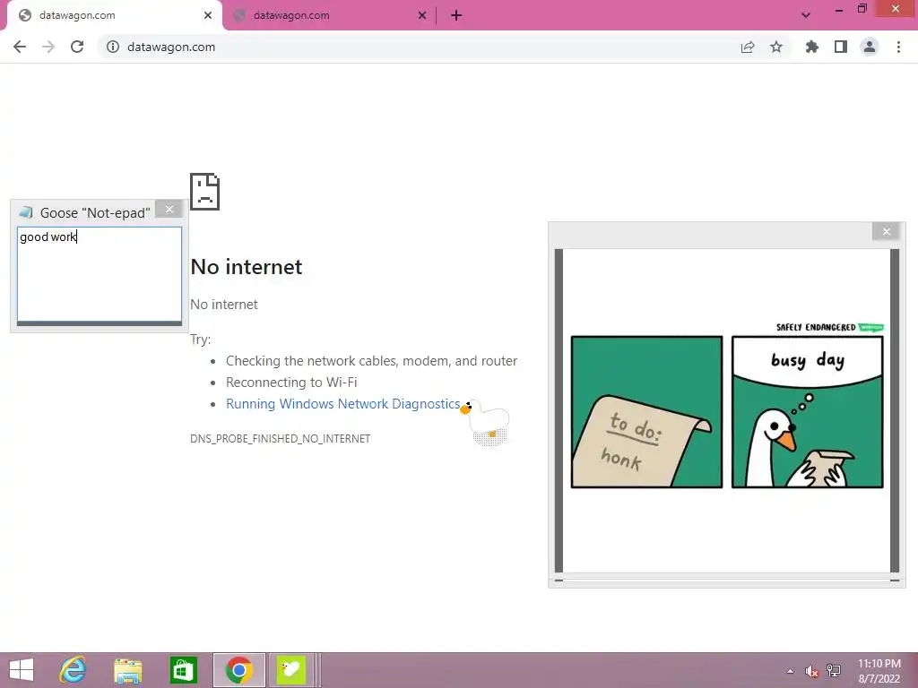The image size is (918, 688).
Task: Reload the datawagon.com page
Action: point(77,47)
